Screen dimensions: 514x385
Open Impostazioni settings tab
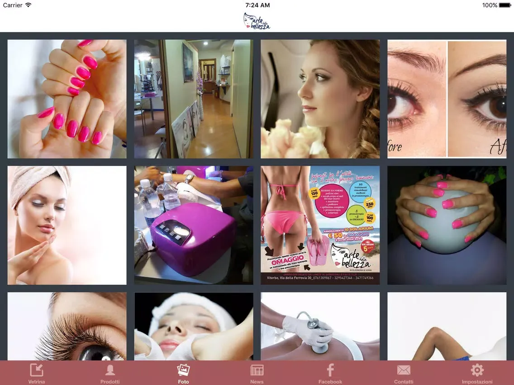(x=477, y=373)
